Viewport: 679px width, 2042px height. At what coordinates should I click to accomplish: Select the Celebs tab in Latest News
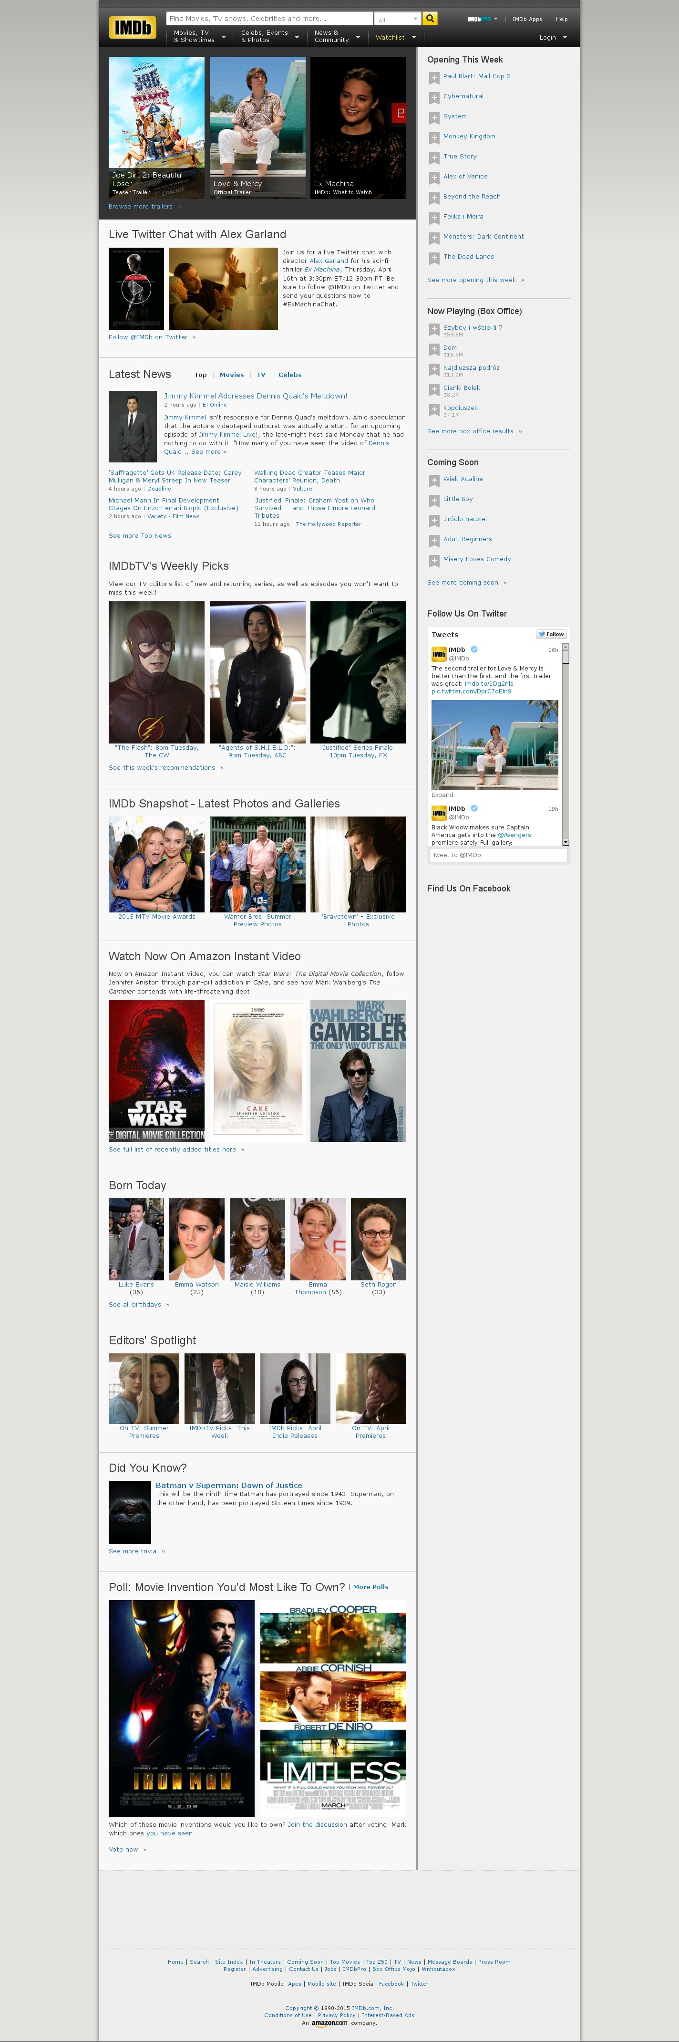(289, 375)
